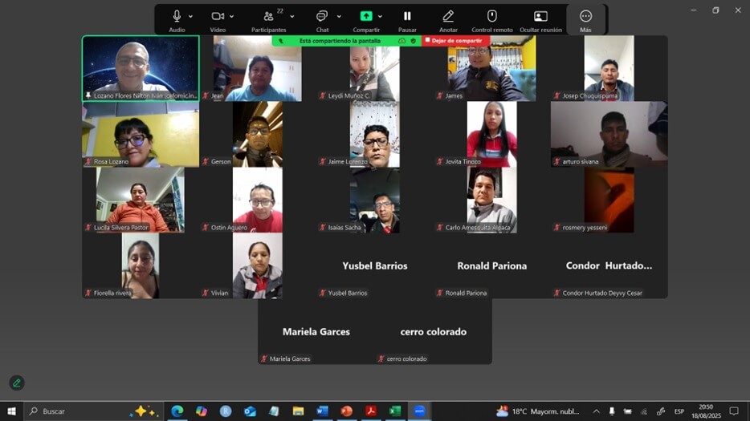Expand the Participantes options arrow
This screenshot has width=750, height=421.
291,16
